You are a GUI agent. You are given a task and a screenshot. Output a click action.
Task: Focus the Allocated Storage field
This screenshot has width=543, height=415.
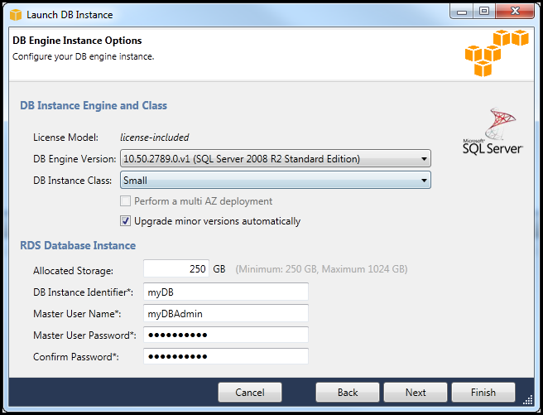(x=175, y=269)
